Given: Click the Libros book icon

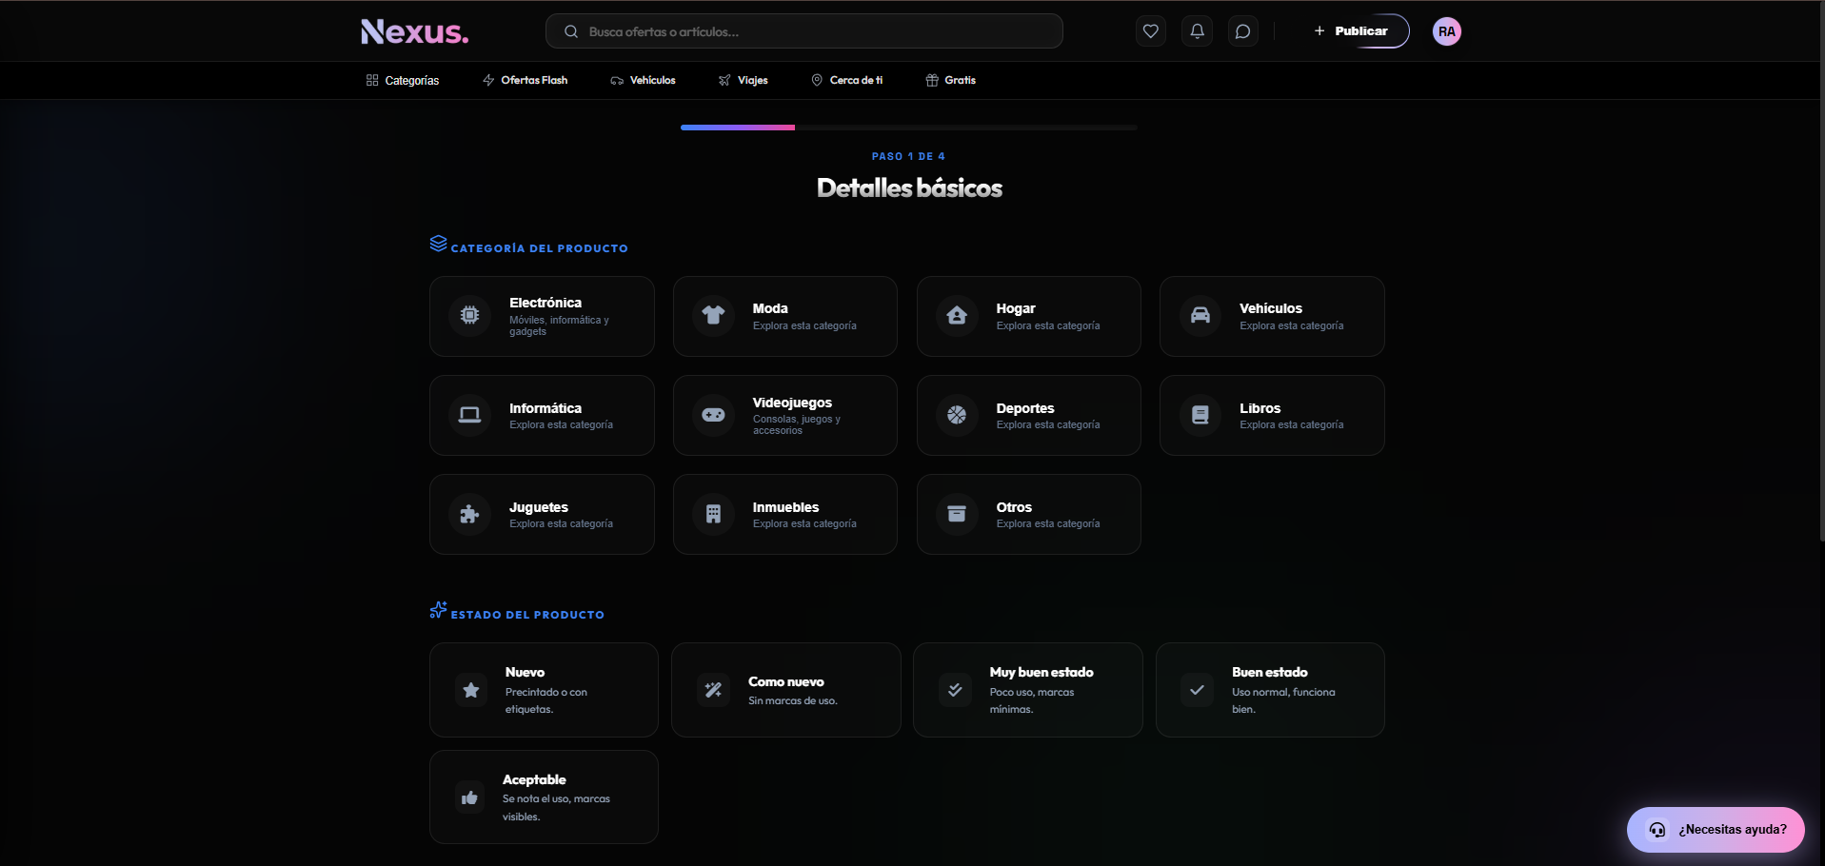Looking at the screenshot, I should 1200,415.
